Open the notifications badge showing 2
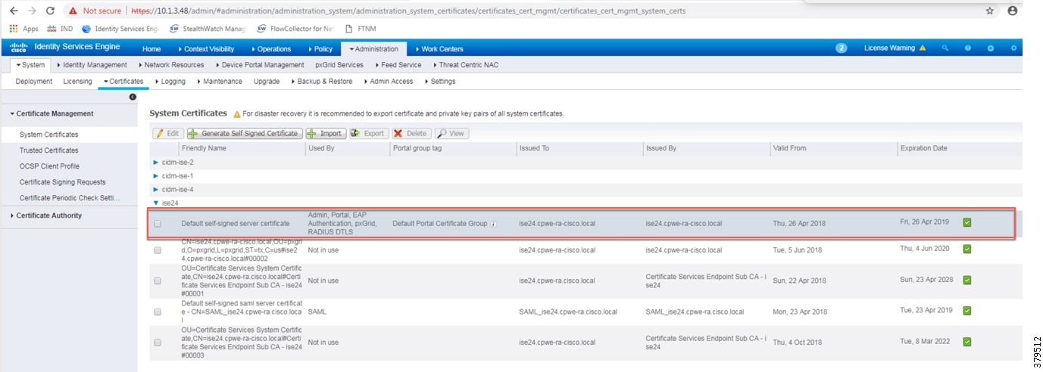Image resolution: width=1043 pixels, height=372 pixels. [841, 48]
